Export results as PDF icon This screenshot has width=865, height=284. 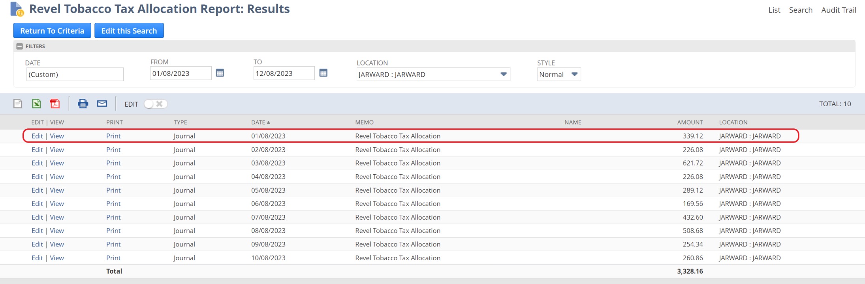click(55, 103)
